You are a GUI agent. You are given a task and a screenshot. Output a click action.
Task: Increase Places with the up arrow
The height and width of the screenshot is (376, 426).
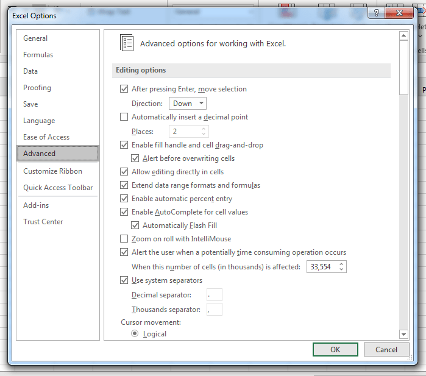click(x=204, y=129)
